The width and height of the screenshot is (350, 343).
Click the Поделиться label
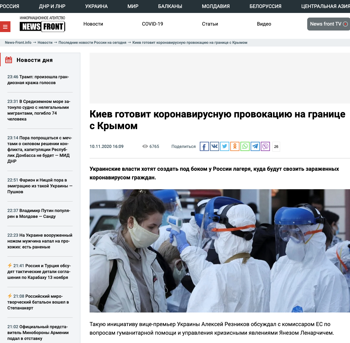click(183, 146)
